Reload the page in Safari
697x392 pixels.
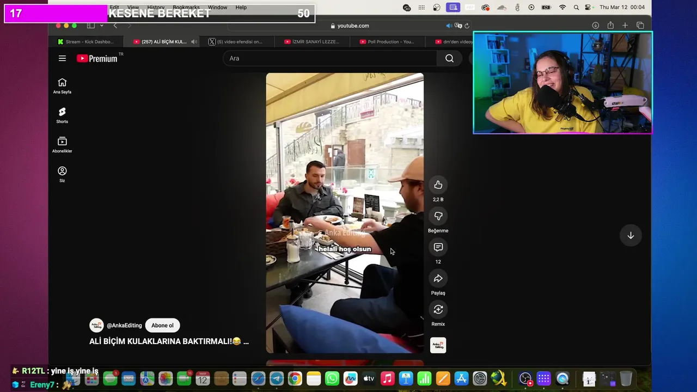[467, 26]
